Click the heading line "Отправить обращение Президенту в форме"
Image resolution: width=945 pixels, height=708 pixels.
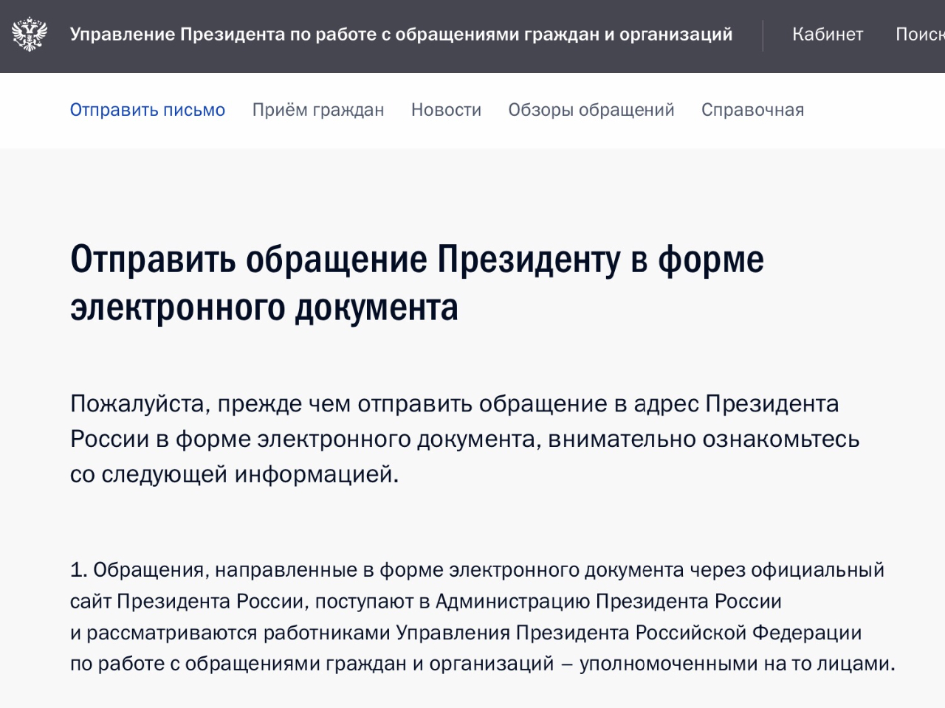416,260
